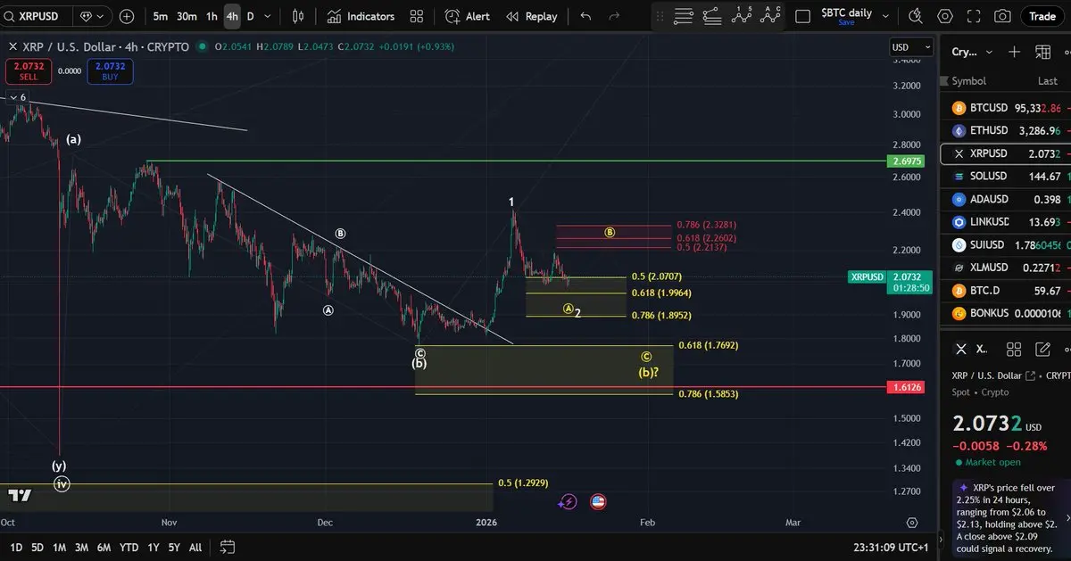Set date range to 5D
Viewport: 1071px width, 561px height.
[x=37, y=547]
